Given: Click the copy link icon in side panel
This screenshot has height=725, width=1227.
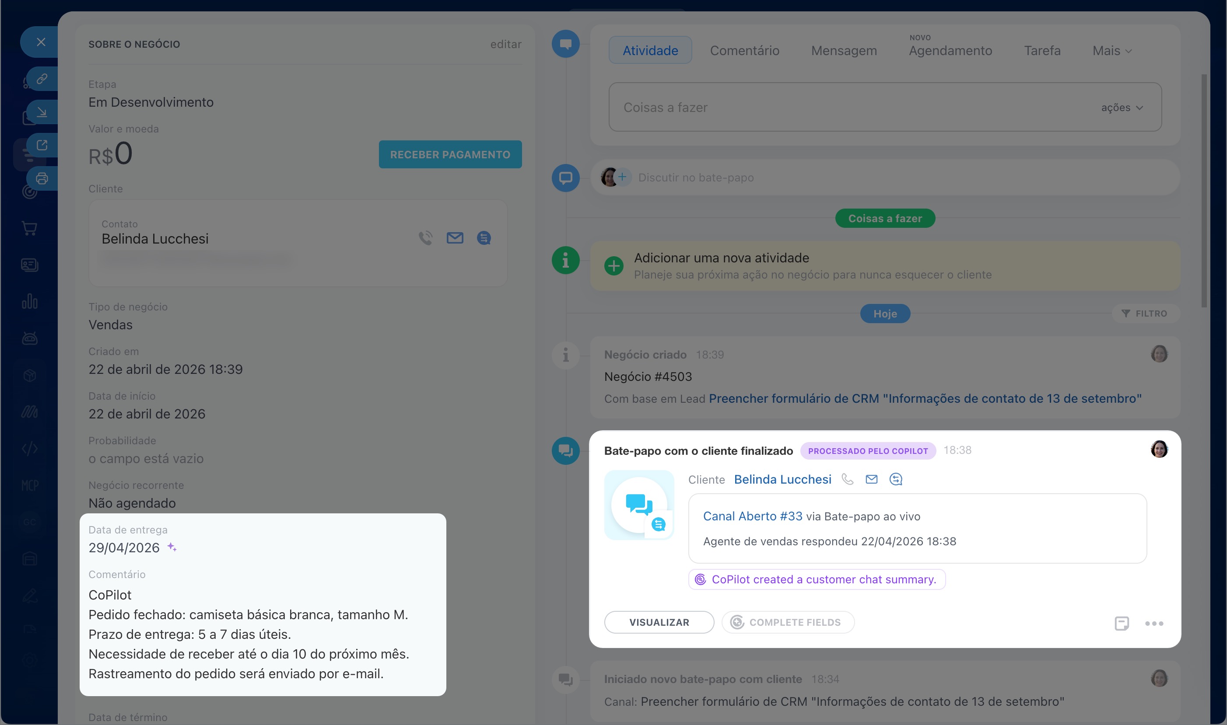Looking at the screenshot, I should point(42,79).
